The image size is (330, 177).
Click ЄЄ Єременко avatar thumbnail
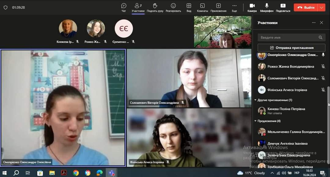pyautogui.click(x=124, y=28)
